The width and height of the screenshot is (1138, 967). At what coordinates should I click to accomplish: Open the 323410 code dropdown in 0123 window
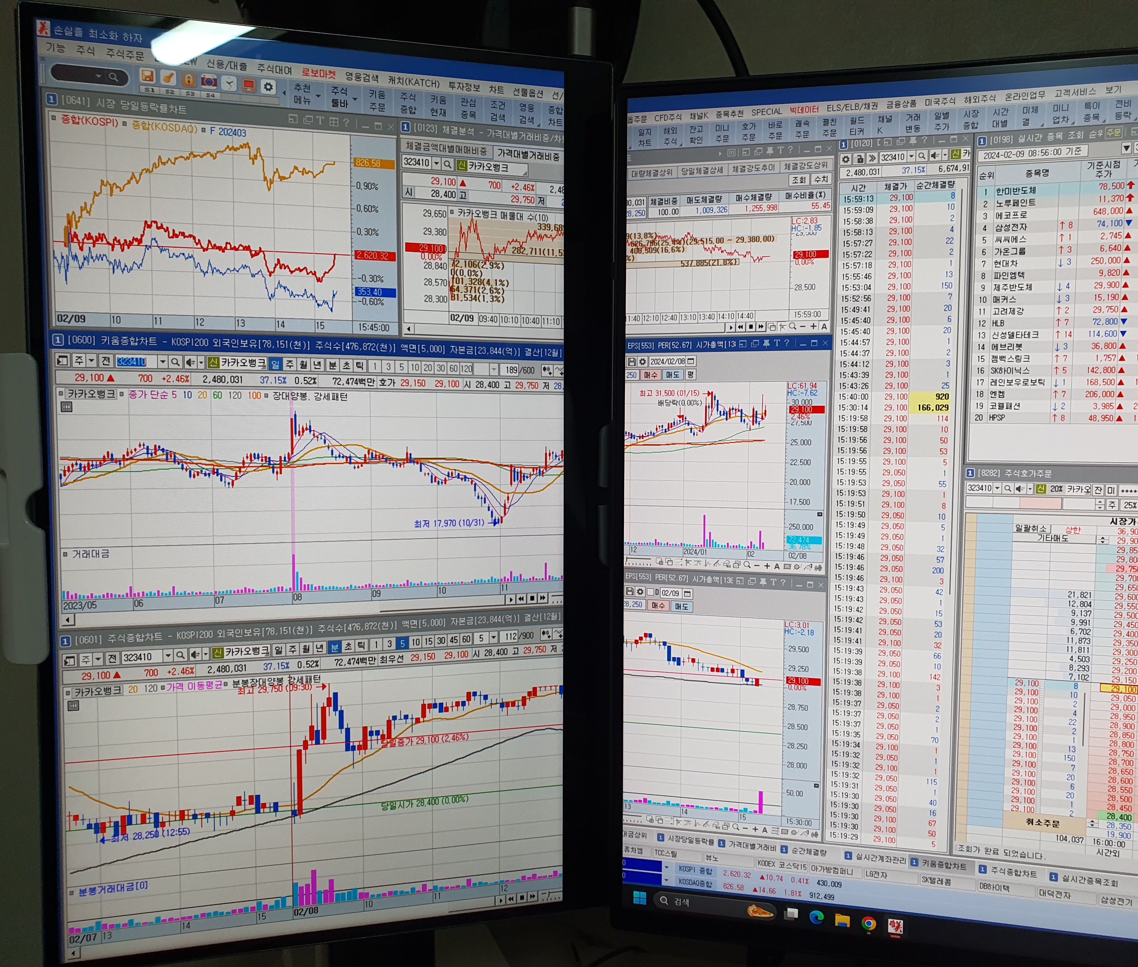tap(436, 163)
